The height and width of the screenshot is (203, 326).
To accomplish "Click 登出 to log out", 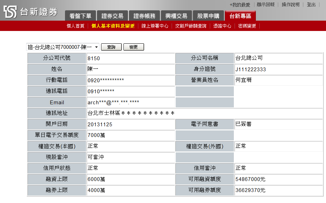I will 311,5.
